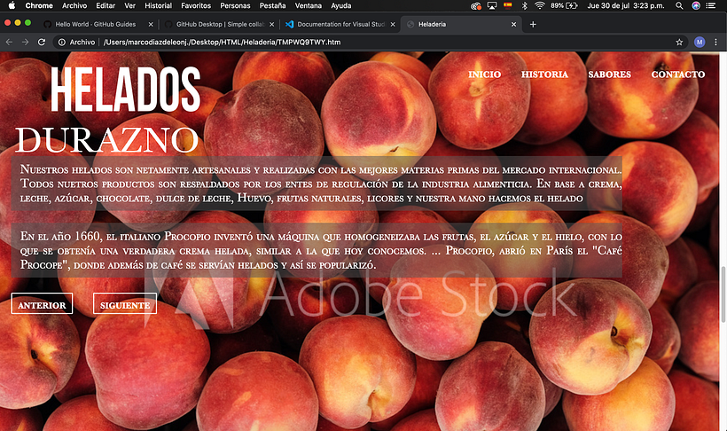Image resolution: width=727 pixels, height=431 pixels.
Task: Click the site info icon beside Archivo
Action: click(62, 43)
